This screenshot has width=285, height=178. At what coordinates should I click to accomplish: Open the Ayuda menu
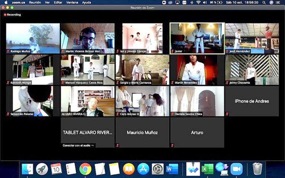pos(86,2)
